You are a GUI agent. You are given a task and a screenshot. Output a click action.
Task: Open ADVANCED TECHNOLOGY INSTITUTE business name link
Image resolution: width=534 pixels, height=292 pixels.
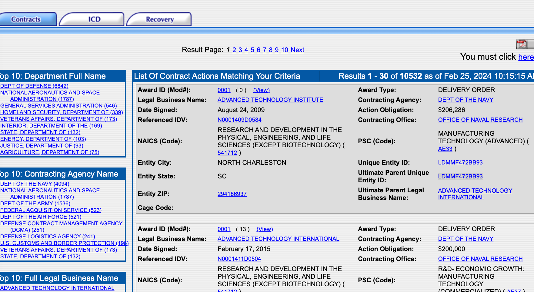click(x=270, y=100)
